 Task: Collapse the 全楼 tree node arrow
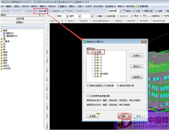[89, 52]
